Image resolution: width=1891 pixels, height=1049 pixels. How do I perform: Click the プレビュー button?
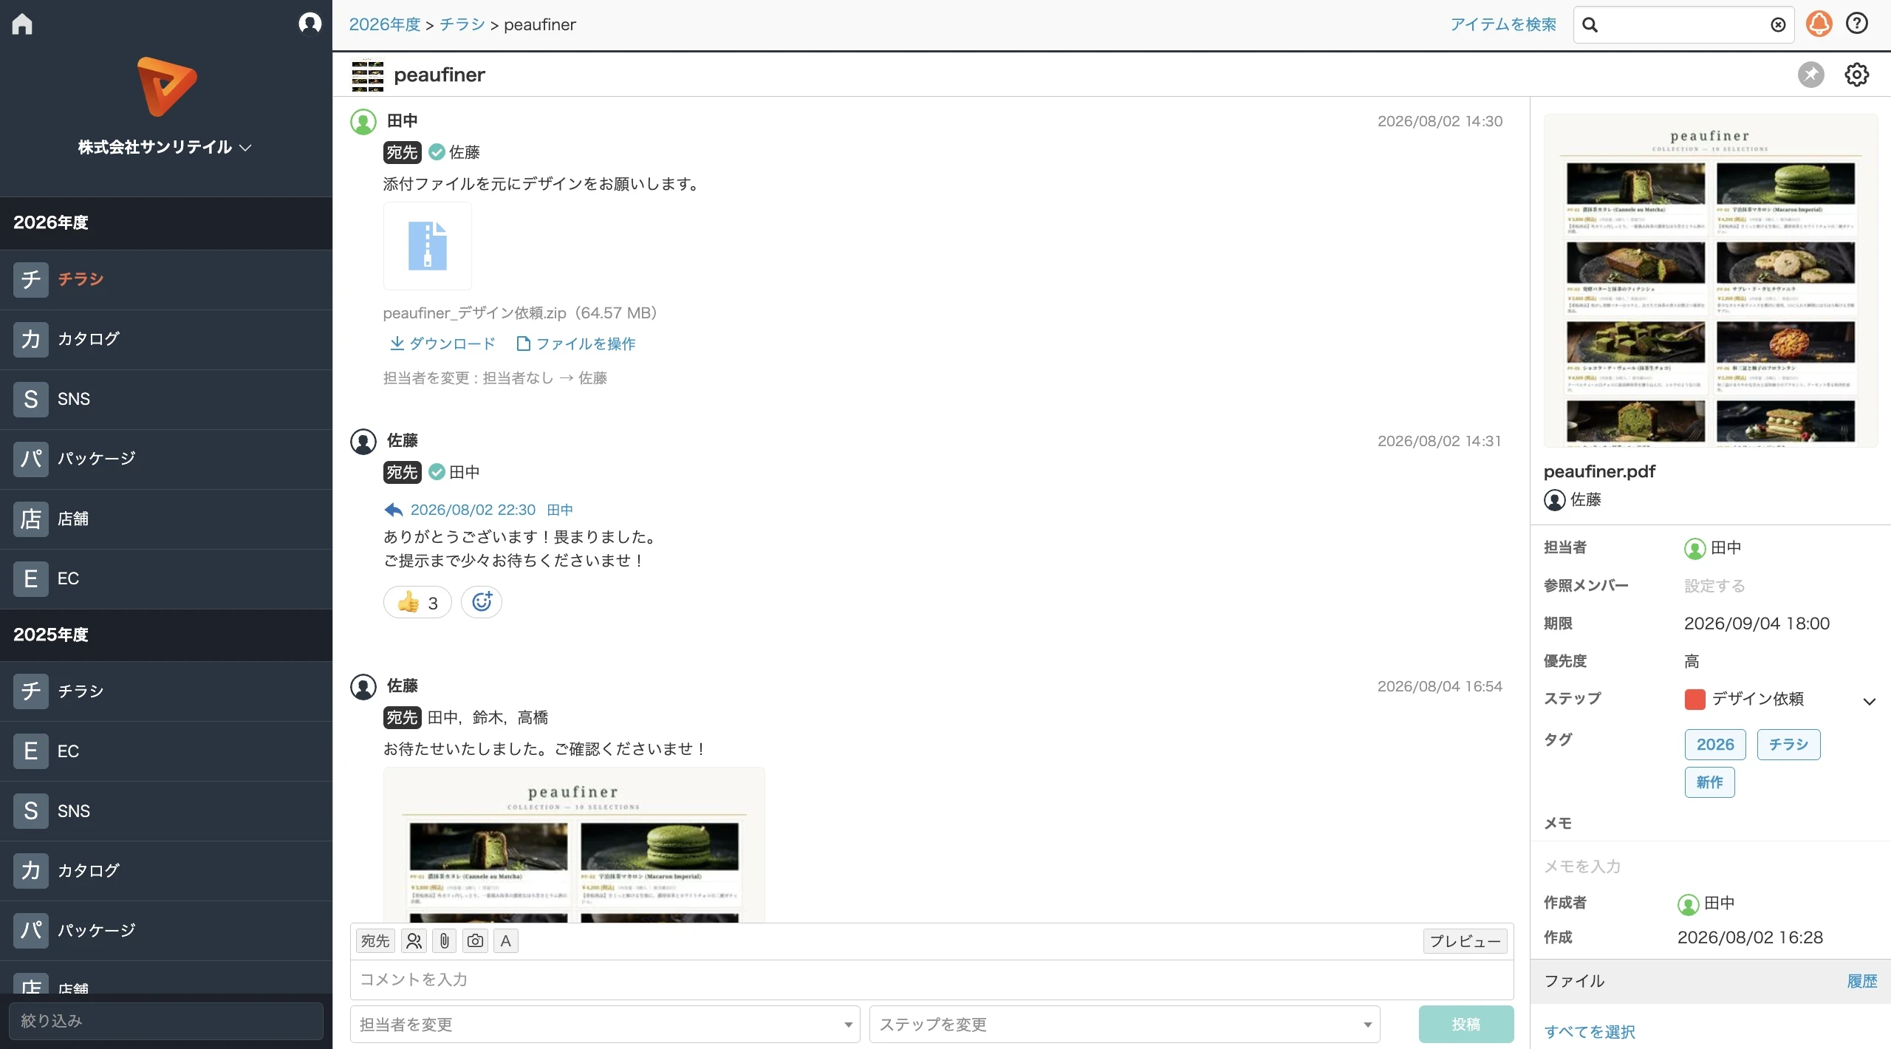click(x=1465, y=941)
